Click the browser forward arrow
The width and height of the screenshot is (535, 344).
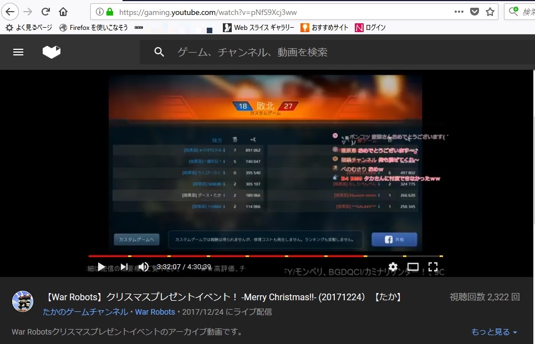(x=28, y=12)
